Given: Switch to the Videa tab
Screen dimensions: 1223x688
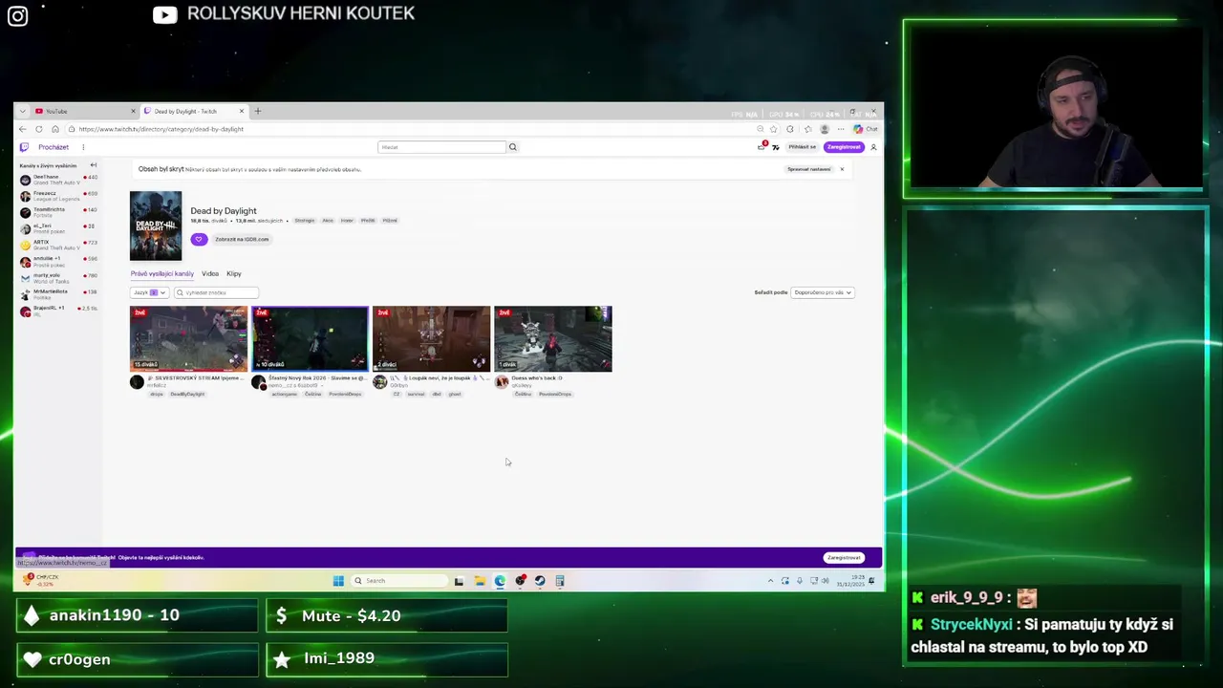Looking at the screenshot, I should tap(210, 274).
